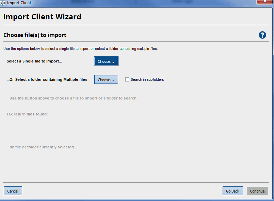The height and width of the screenshot is (201, 274).
Task: Click the app icon in the title bar
Action: click(3, 3)
